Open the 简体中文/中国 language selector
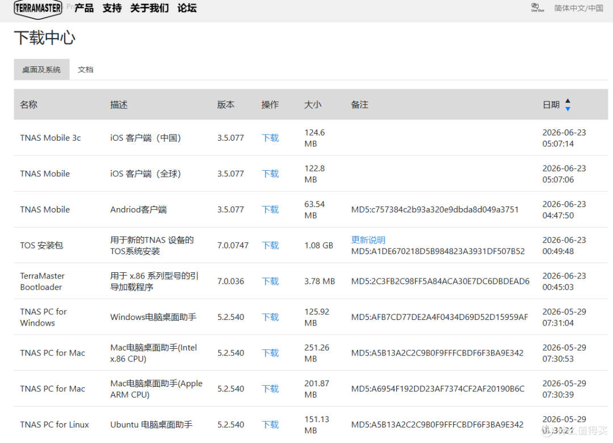 (x=578, y=8)
